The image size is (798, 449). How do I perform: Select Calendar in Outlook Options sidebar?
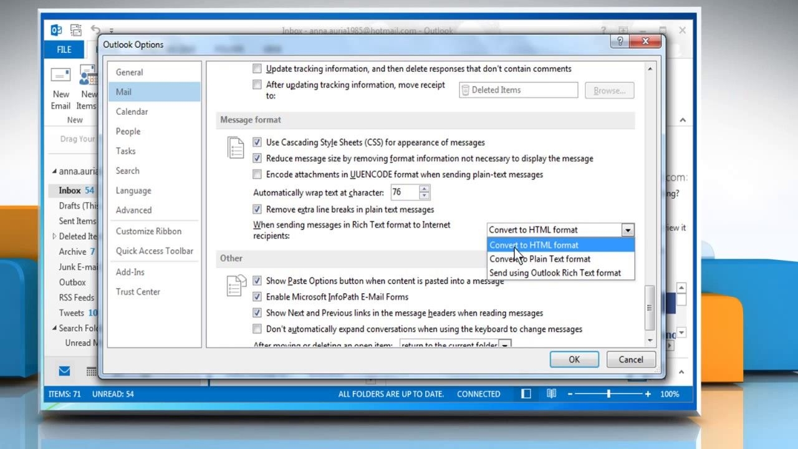[154, 112]
